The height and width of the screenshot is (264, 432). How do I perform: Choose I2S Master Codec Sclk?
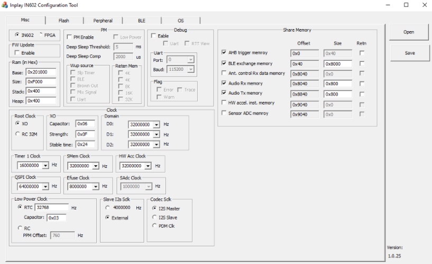click(x=154, y=208)
